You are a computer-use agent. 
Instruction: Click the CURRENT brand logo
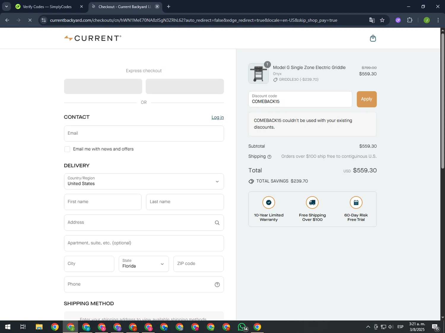tap(93, 38)
